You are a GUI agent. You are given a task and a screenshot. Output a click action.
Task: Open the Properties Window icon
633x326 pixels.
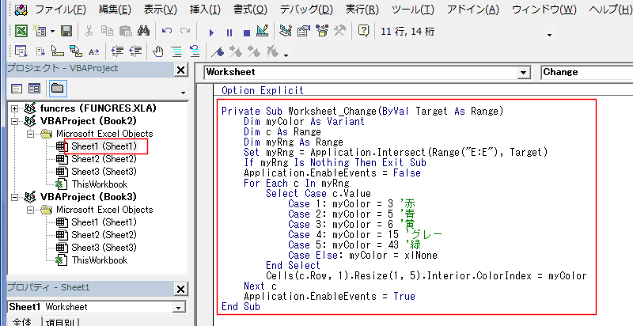pos(304,31)
